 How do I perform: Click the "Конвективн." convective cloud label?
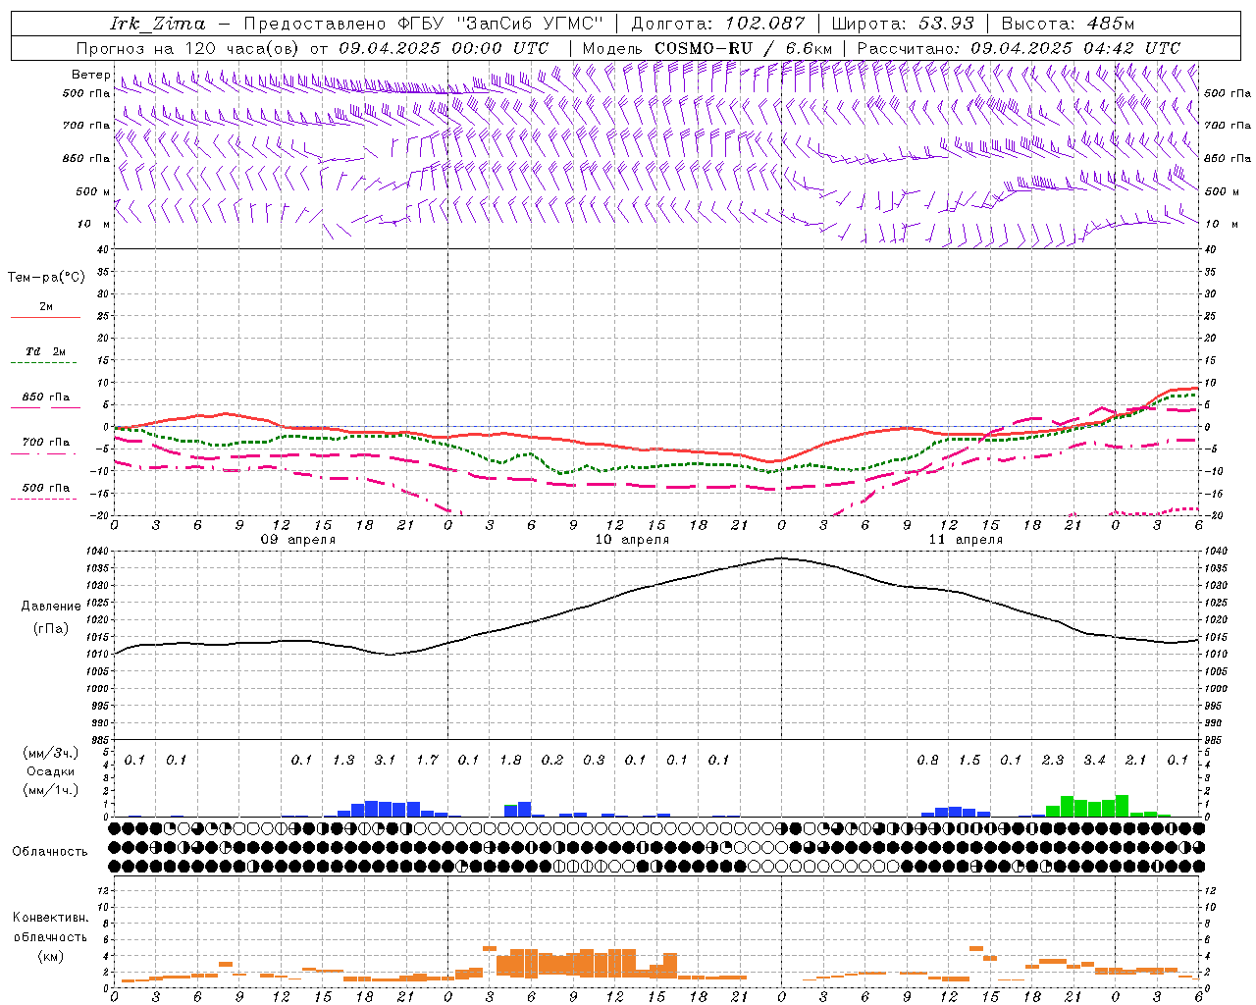[51, 918]
